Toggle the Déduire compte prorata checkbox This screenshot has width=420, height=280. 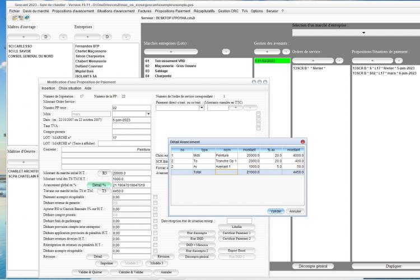pyautogui.click(x=155, y=215)
